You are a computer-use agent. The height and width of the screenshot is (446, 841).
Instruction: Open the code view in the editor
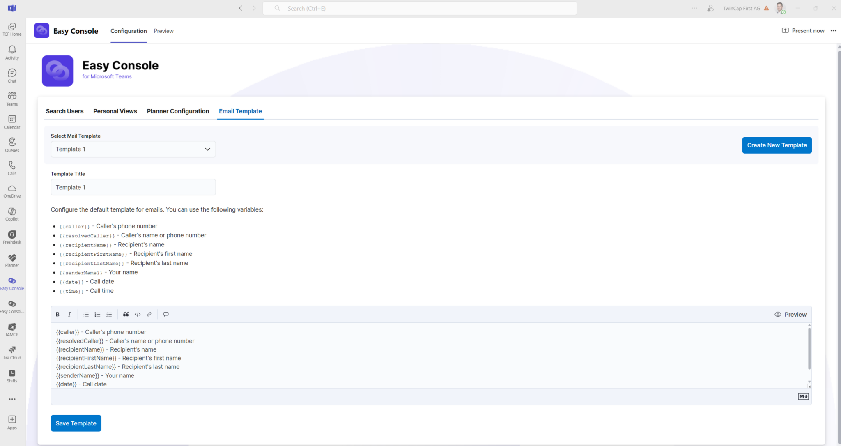coord(137,314)
